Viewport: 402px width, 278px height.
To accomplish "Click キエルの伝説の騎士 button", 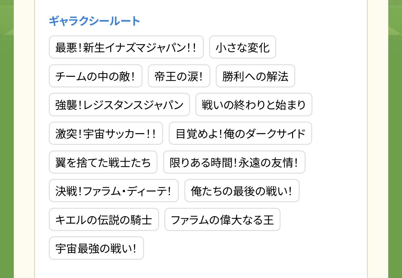I will tap(104, 219).
